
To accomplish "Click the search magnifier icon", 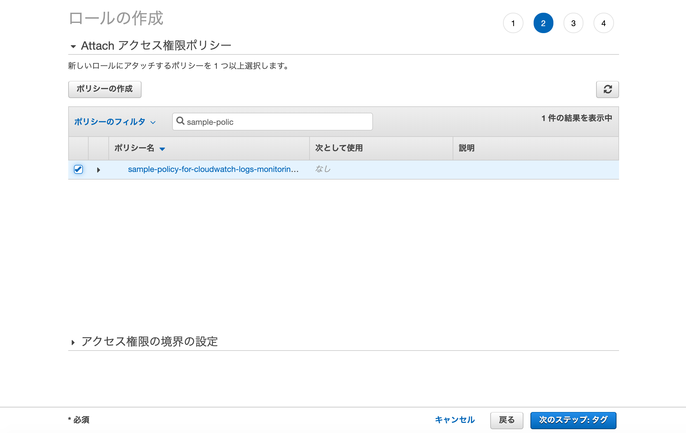I will pyautogui.click(x=180, y=121).
